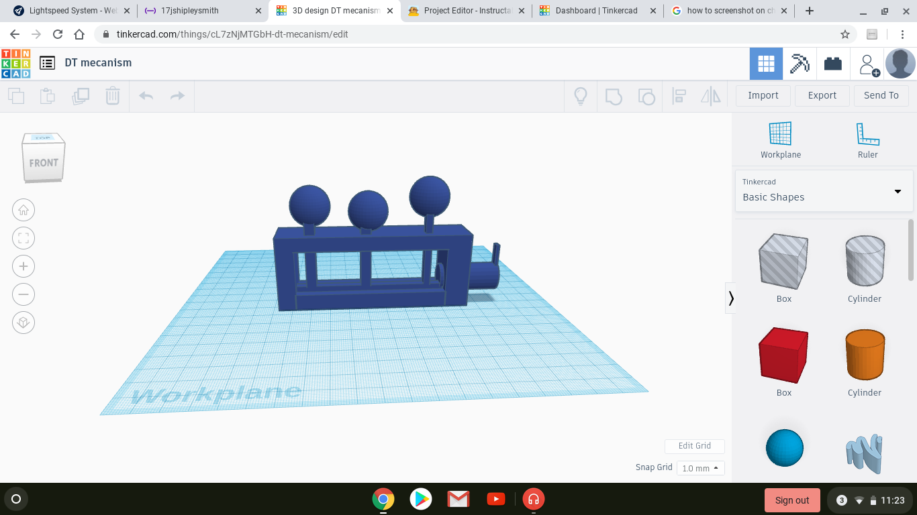
Task: Click Fit all in view
Action: (23, 238)
